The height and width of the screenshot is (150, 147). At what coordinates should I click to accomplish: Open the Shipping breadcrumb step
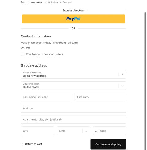pyautogui.click(x=53, y=2)
